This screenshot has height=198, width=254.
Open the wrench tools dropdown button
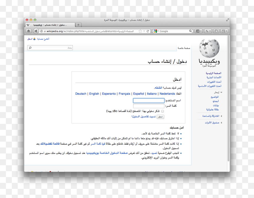(x=208, y=31)
